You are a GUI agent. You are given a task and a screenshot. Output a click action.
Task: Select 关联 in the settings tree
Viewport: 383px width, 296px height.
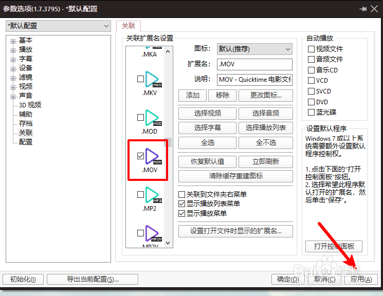tap(26, 133)
